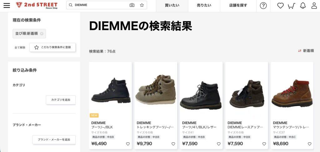
Task: Open notifications bell icon
Action: (303, 6)
